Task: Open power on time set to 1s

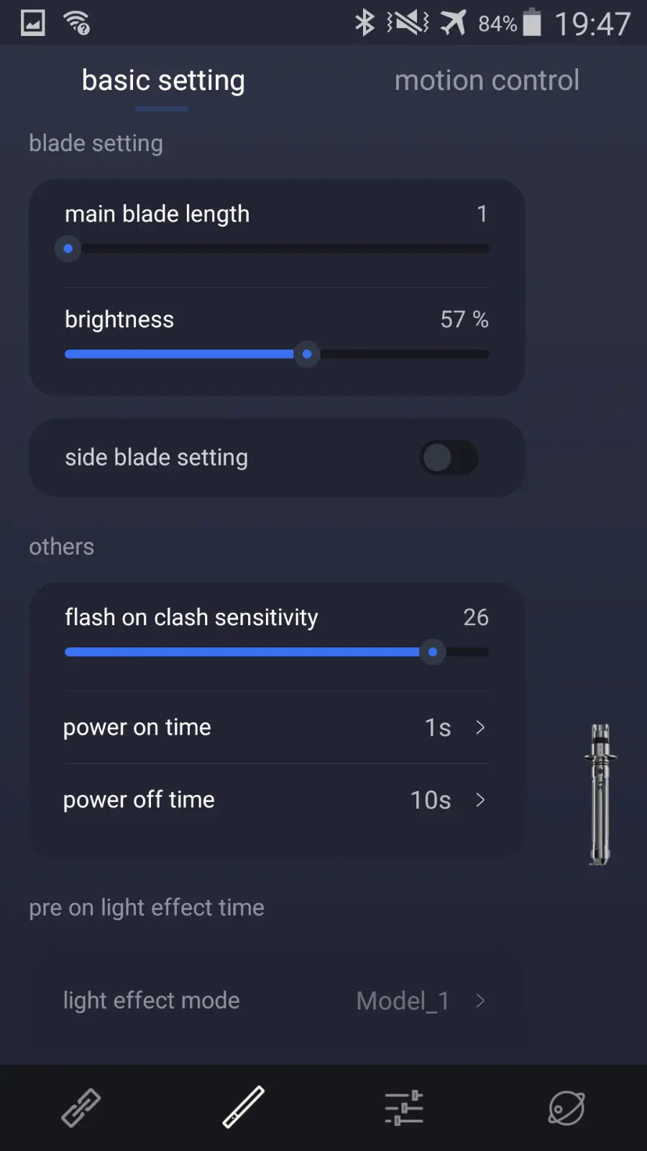Action: click(x=438, y=727)
